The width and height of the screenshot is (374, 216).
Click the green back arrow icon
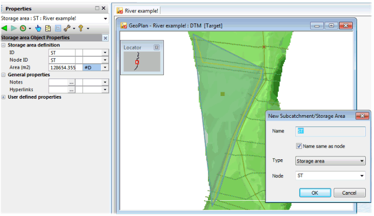[4, 28]
